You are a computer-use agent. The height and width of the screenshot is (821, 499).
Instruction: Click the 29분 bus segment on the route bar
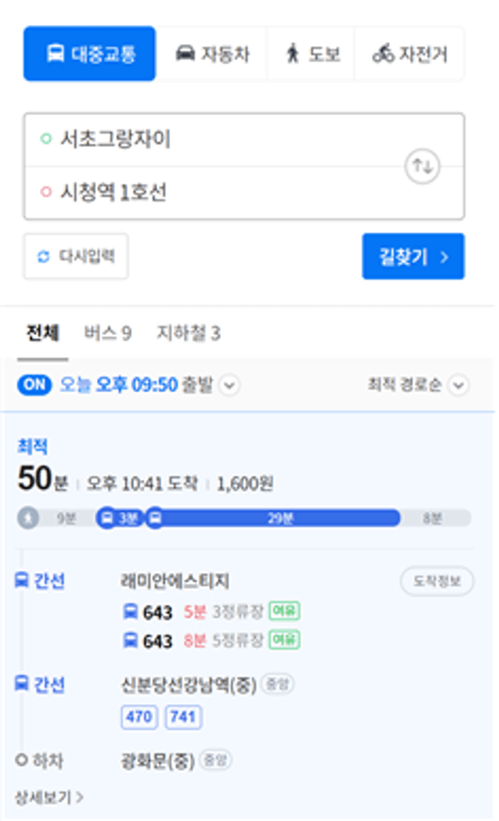pos(279,518)
